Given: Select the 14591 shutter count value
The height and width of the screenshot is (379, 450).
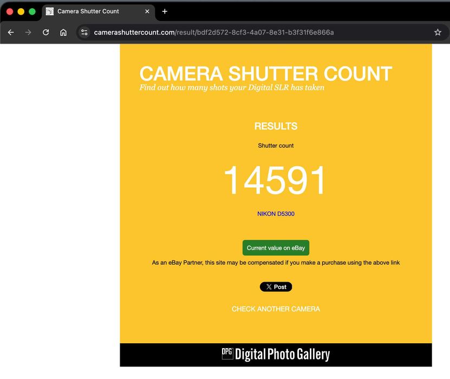Looking at the screenshot, I should tap(275, 180).
